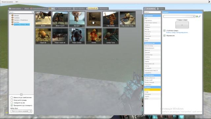Switch to the NPC tab
Image resolution: width=211 pixels, height=119 pixels.
[52, 9]
